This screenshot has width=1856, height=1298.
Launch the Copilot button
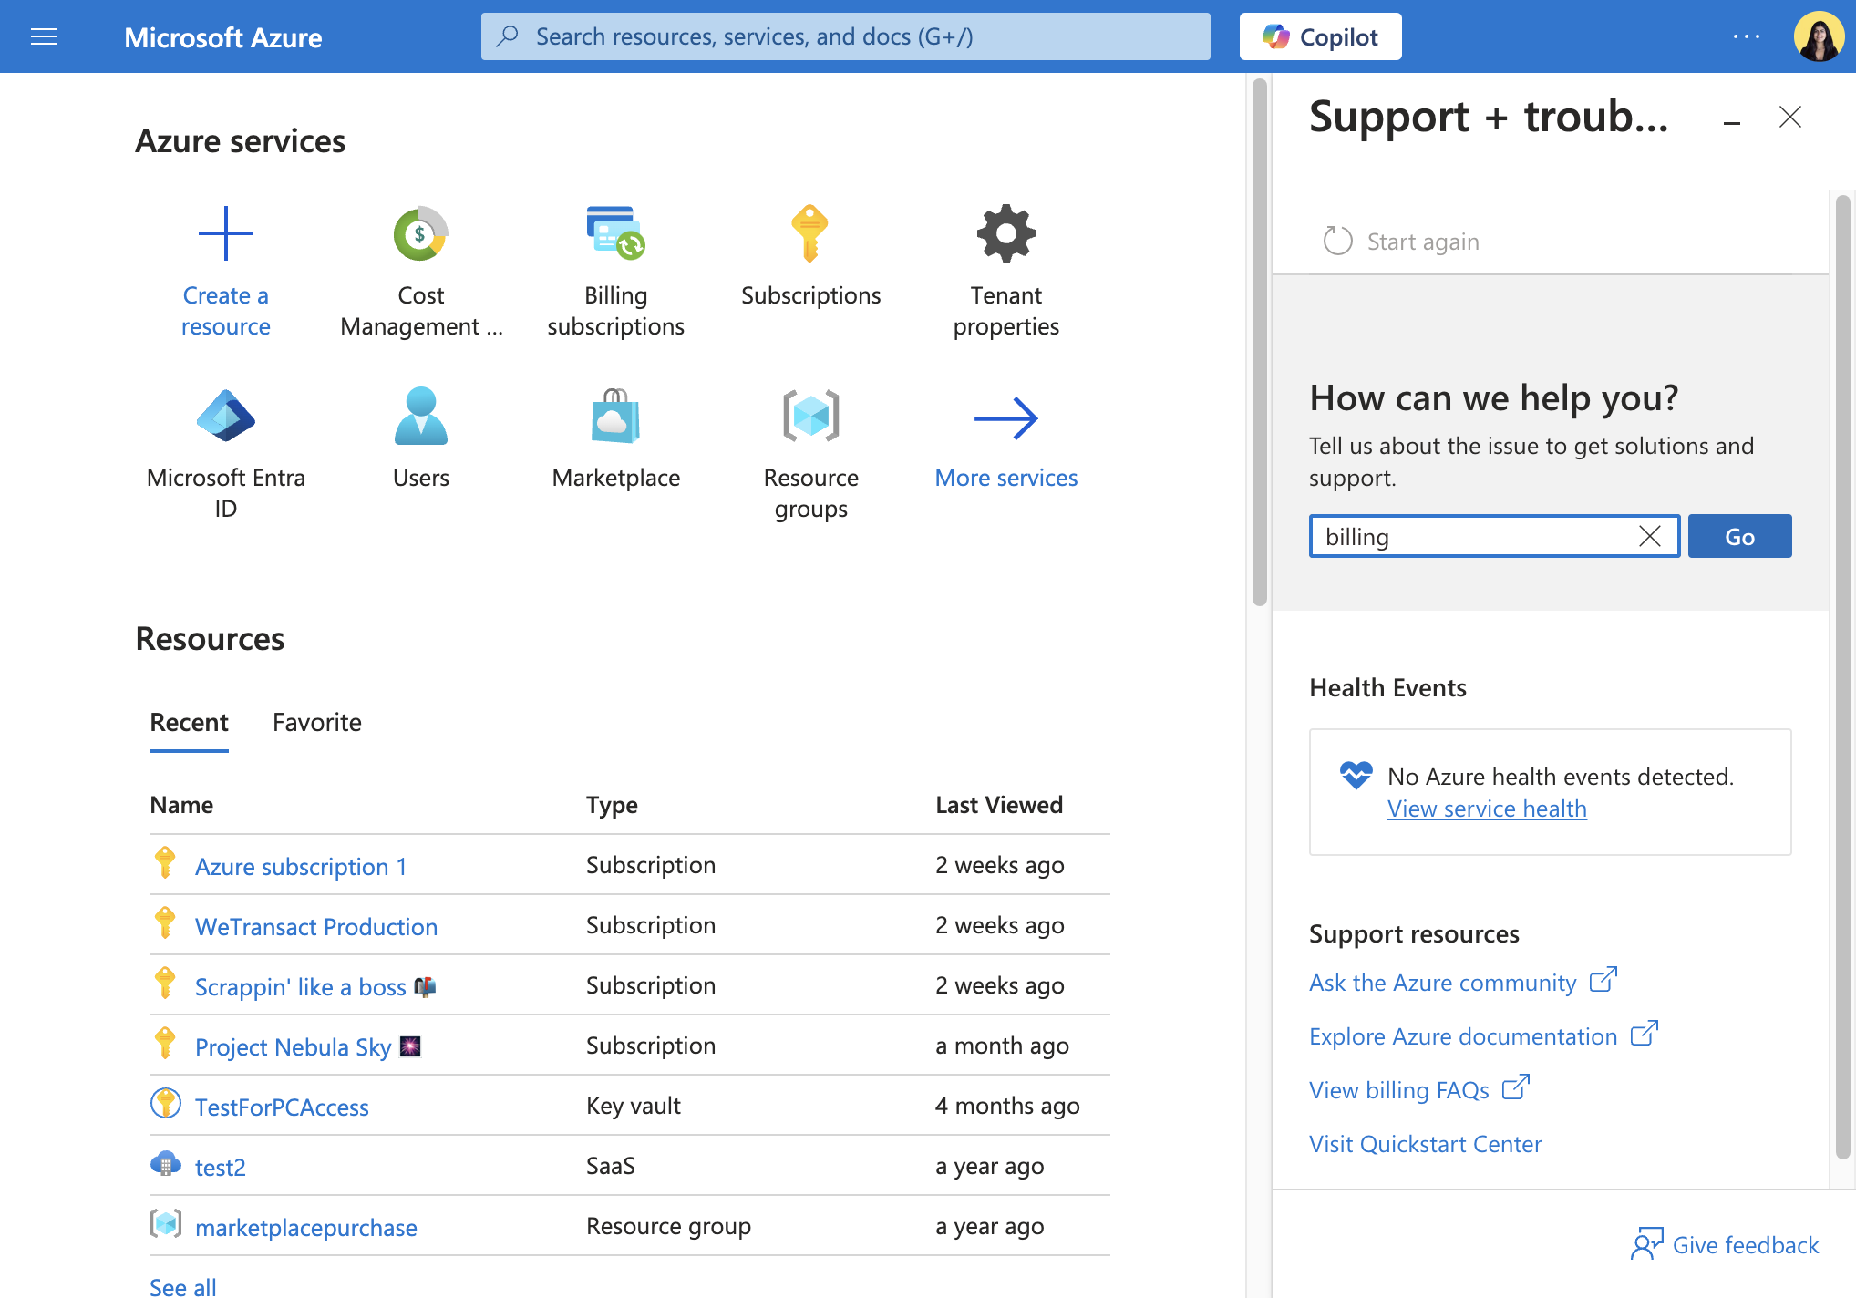[x=1320, y=36]
